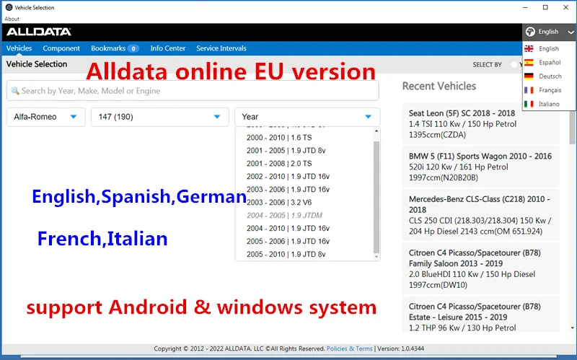
Task: Close the Vehicle Selection window
Action: 565,7
